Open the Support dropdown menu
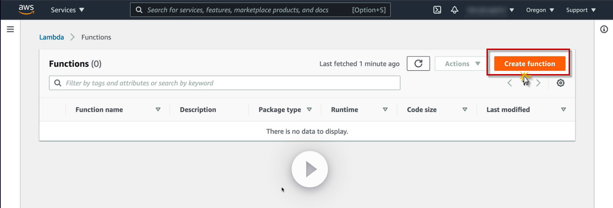The height and width of the screenshot is (208, 613). 580,10
